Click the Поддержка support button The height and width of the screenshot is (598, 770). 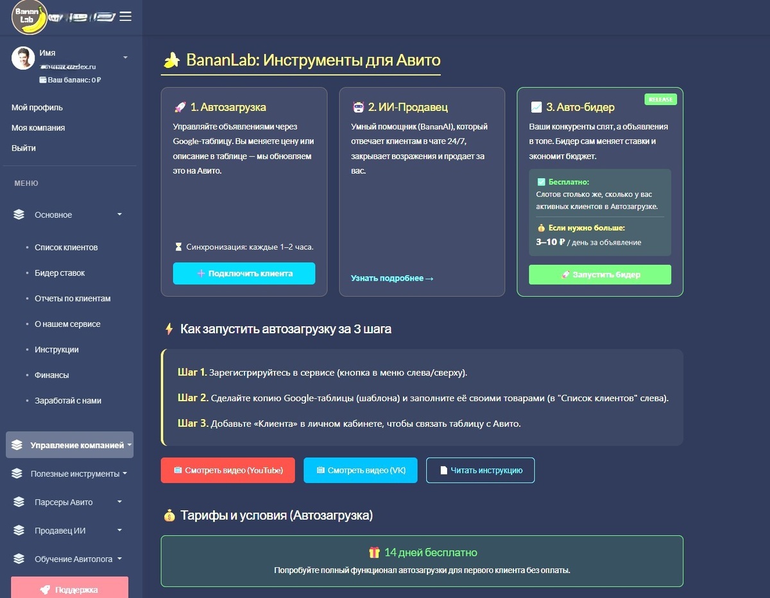click(69, 588)
